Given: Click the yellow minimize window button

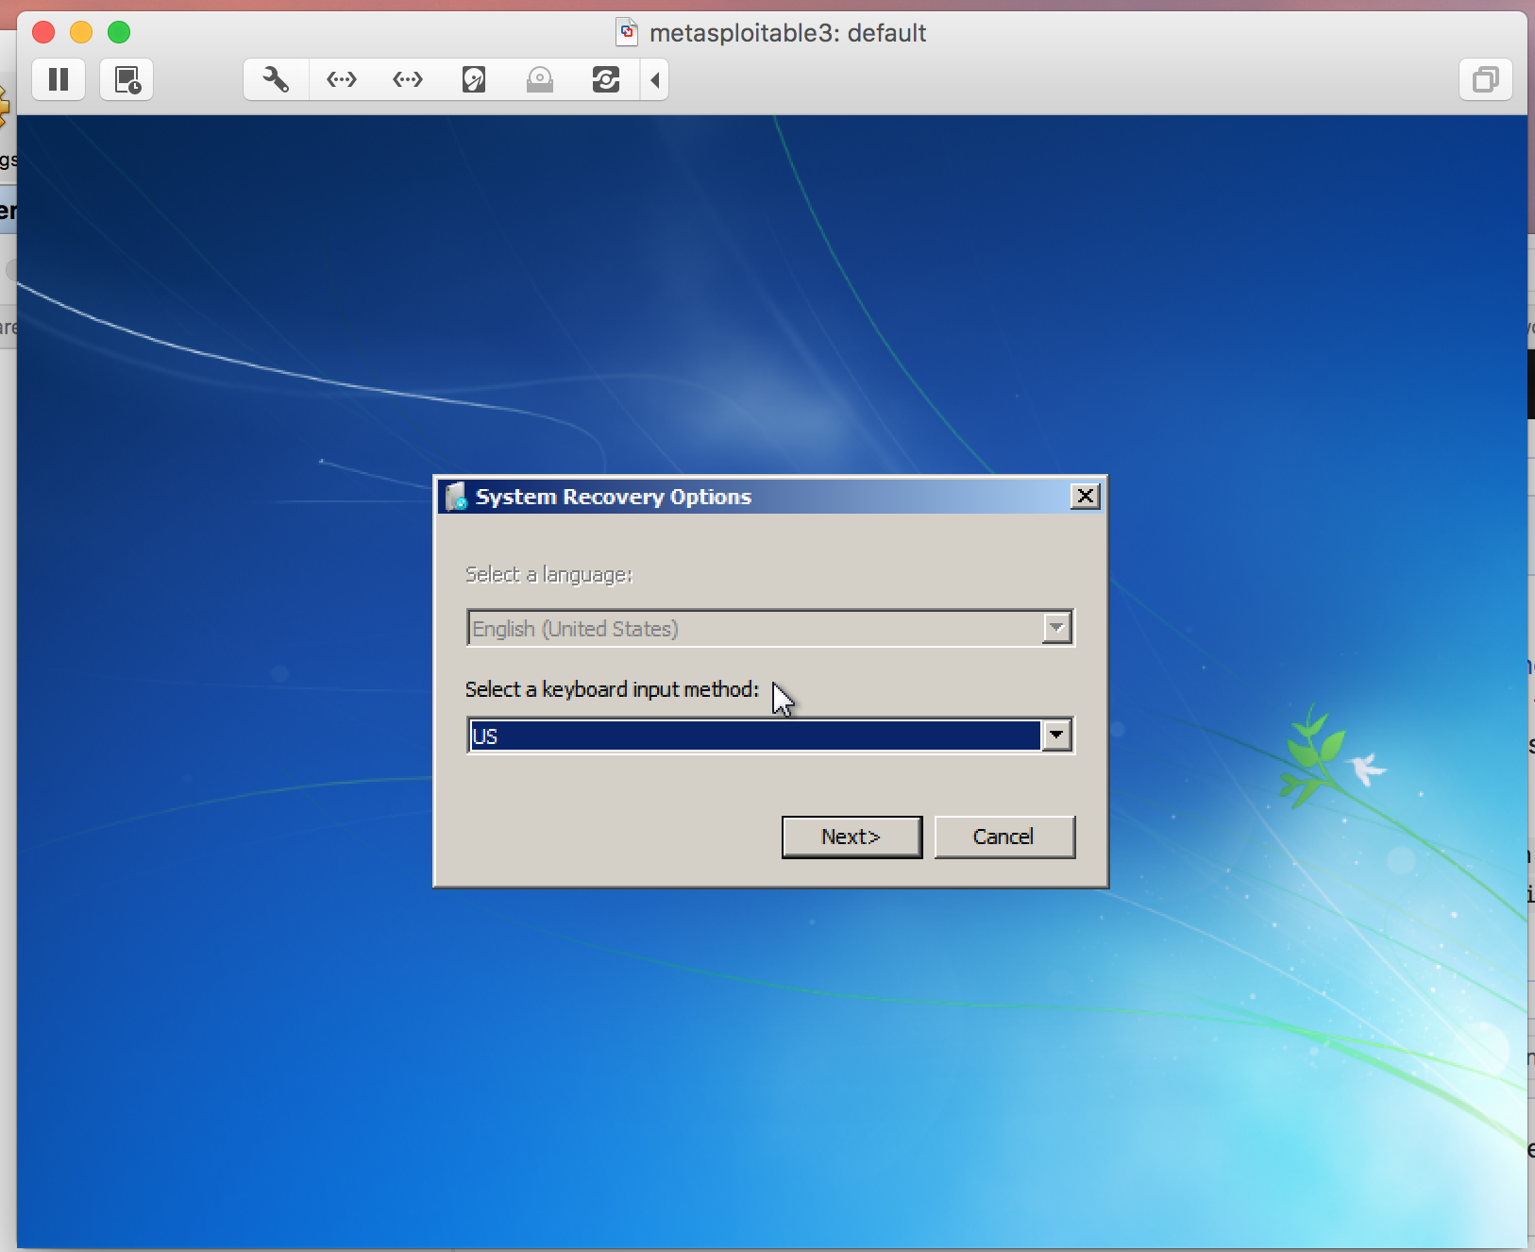Looking at the screenshot, I should 81,32.
